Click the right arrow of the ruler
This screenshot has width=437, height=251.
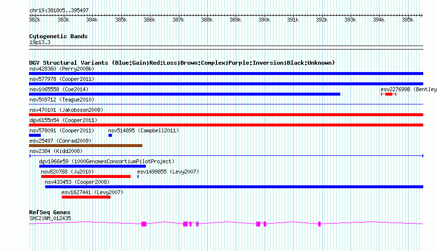(421, 15)
